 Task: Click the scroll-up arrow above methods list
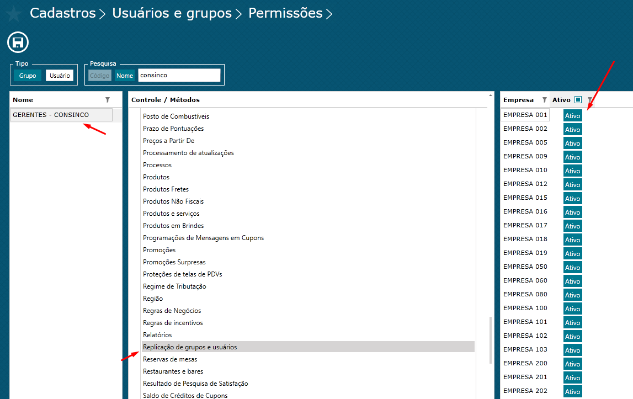click(491, 95)
